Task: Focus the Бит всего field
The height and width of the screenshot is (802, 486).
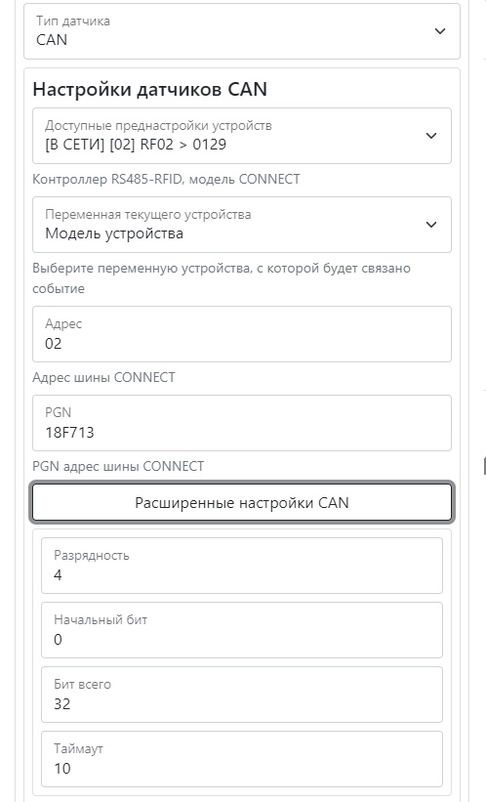Action: coord(242,695)
